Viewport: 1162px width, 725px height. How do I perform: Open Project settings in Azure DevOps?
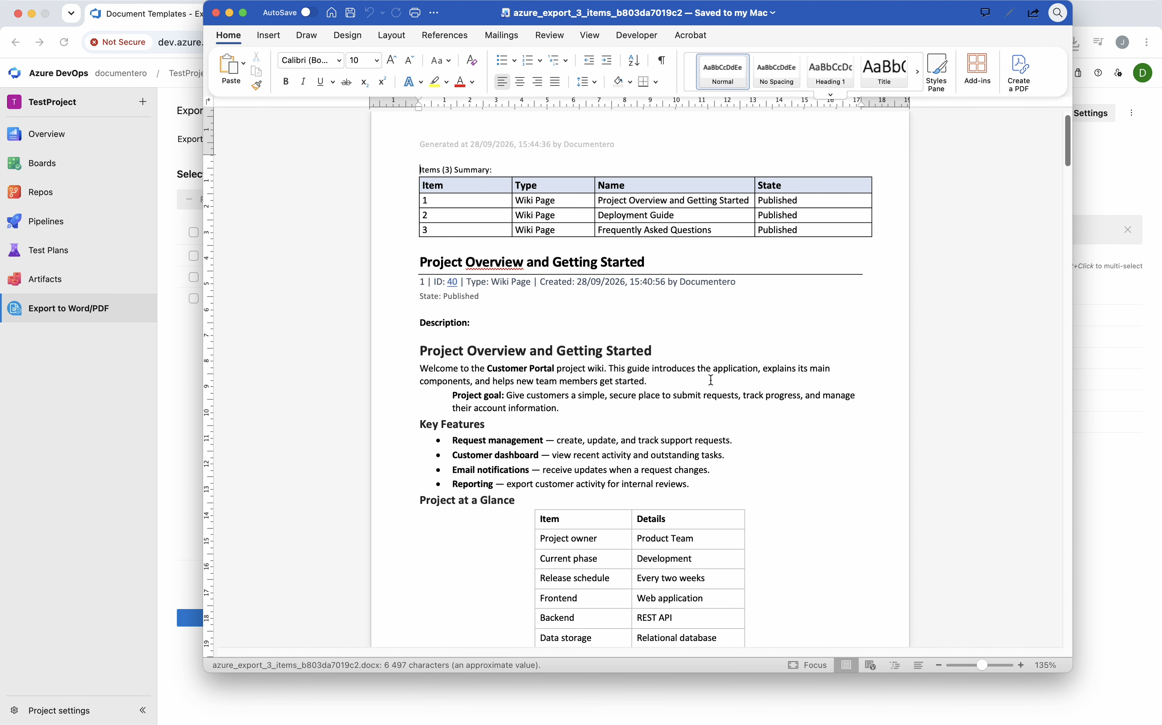click(58, 711)
